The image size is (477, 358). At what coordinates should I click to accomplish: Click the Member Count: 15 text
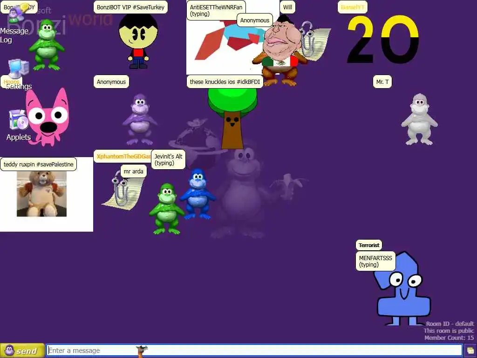point(449,337)
